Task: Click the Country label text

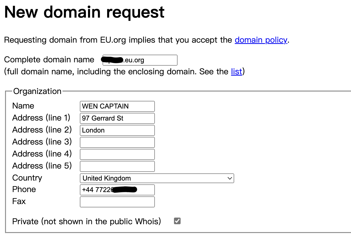Action: pyautogui.click(x=27, y=178)
